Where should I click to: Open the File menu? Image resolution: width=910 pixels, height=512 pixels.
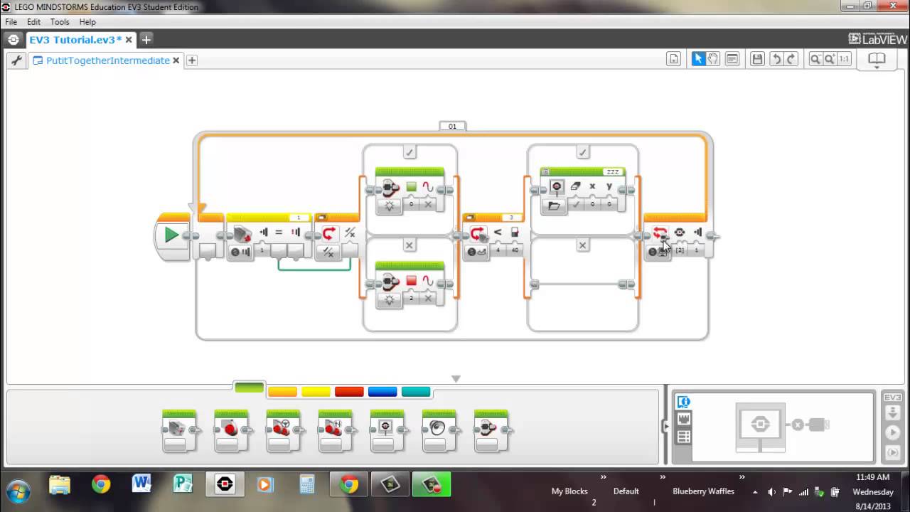click(x=11, y=22)
